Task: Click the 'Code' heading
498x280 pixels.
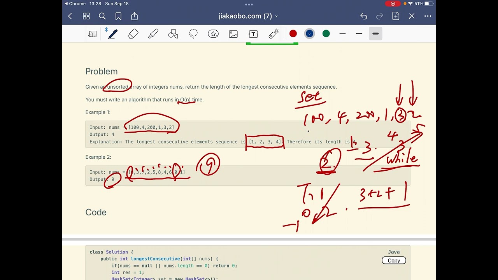Action: point(96,212)
